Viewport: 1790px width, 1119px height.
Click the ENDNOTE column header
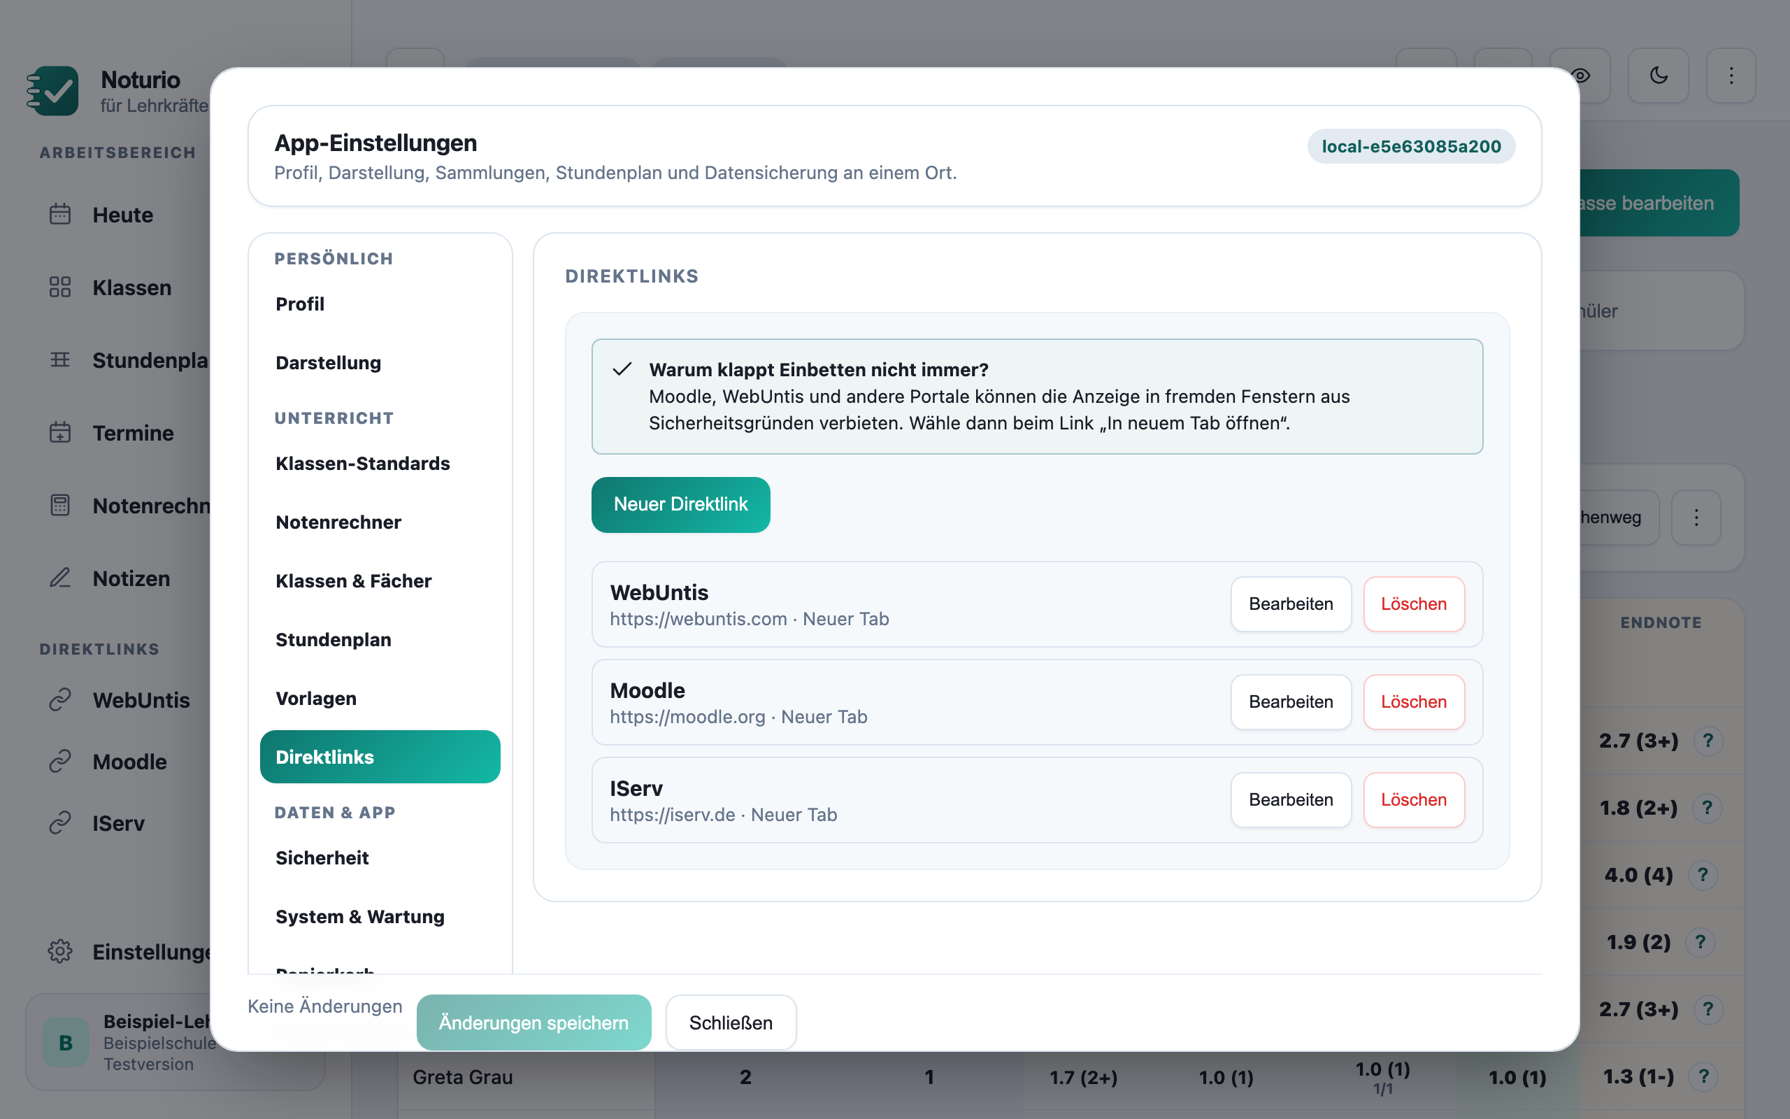pos(1661,622)
